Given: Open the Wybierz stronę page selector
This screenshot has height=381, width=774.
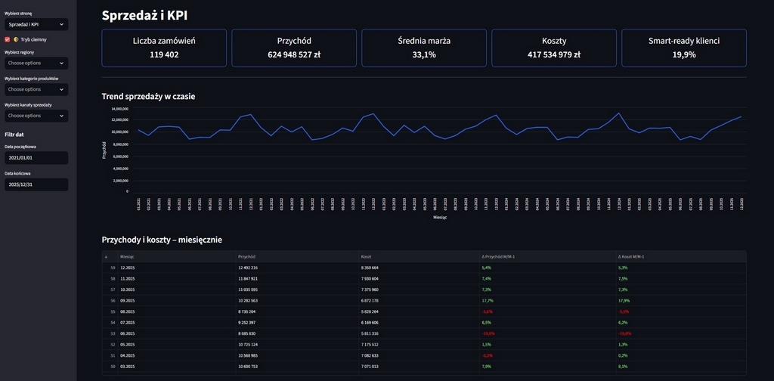Looking at the screenshot, I should 36,24.
